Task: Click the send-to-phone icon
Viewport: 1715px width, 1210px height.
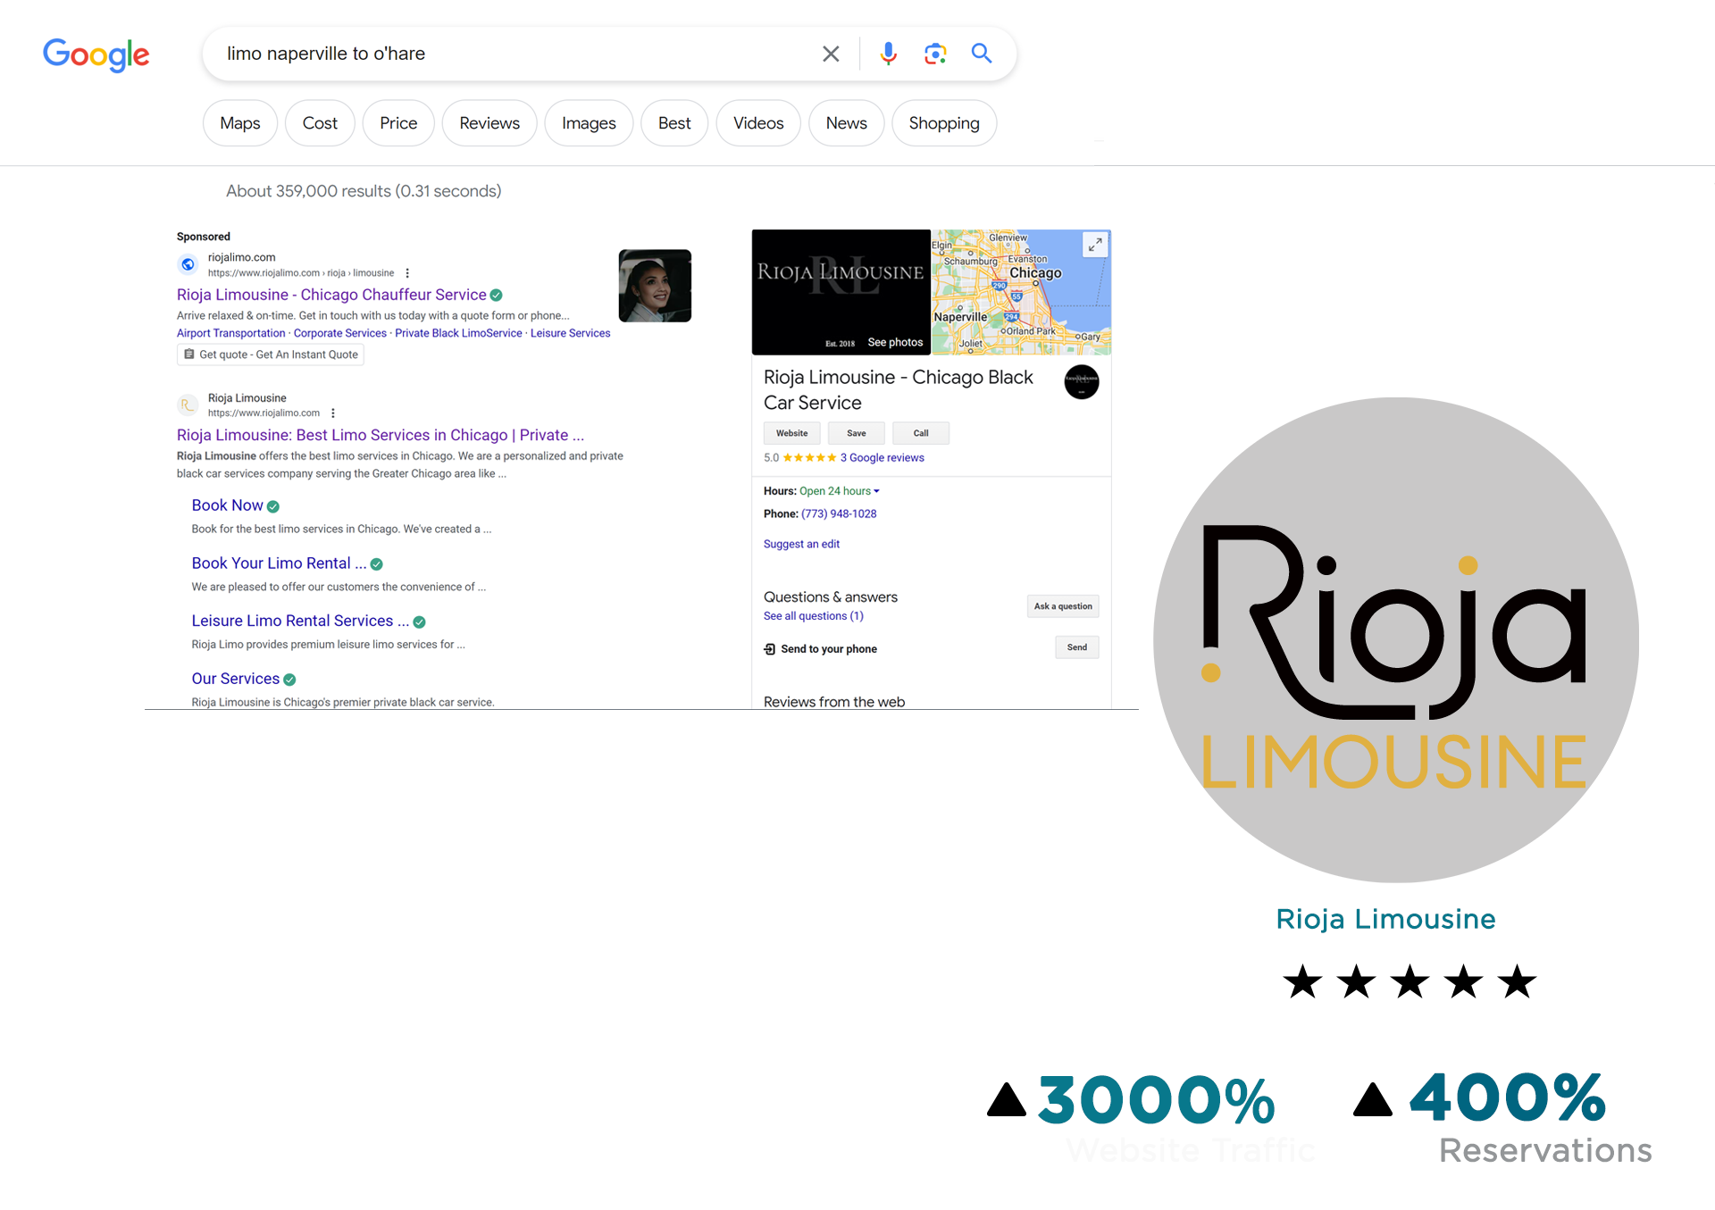Action: tap(770, 649)
